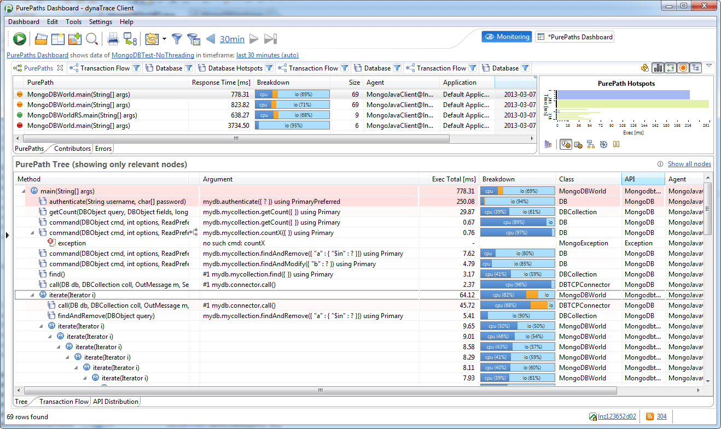721x429 pixels.
Task: Toggle the clock-with-gear exec time button
Action: point(565,144)
